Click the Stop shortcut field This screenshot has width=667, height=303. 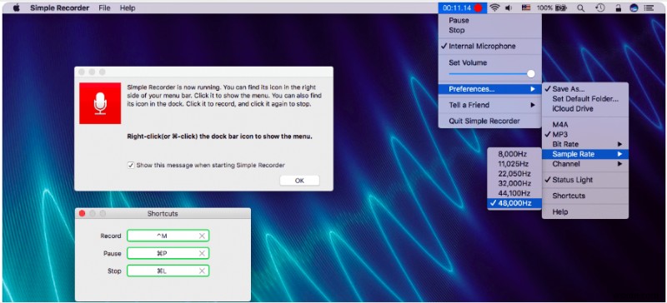168,271
